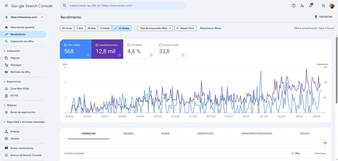Open Core Web Vitals gauge icon

(7, 89)
